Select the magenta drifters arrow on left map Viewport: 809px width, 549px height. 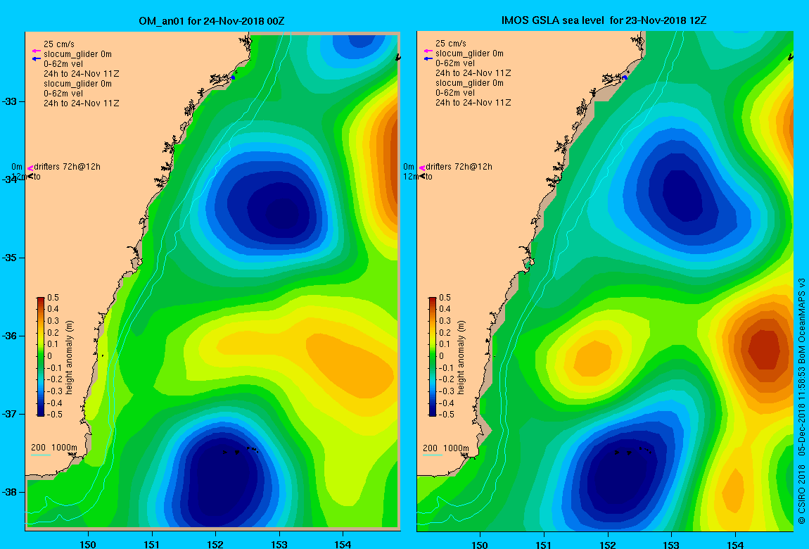30,168
